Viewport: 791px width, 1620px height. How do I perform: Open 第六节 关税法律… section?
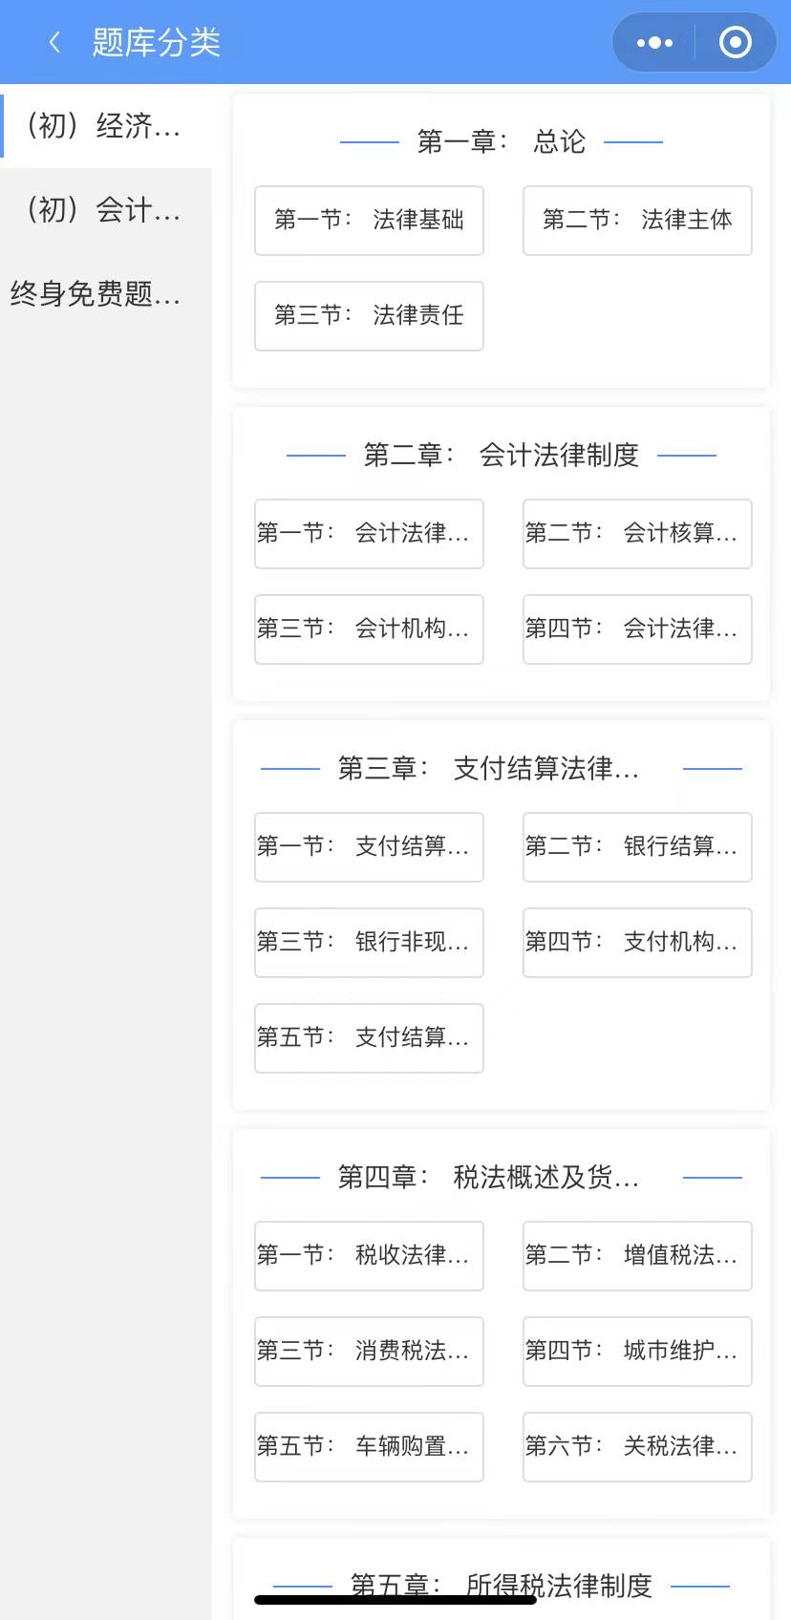click(637, 1447)
